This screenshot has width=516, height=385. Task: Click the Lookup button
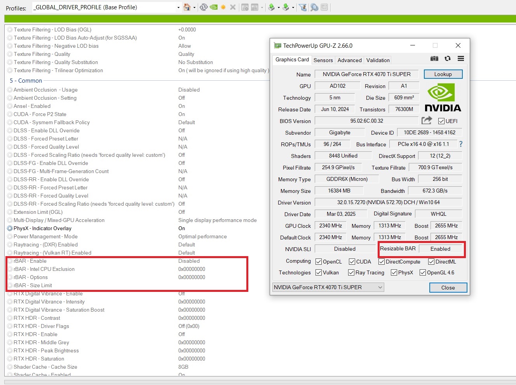click(443, 74)
